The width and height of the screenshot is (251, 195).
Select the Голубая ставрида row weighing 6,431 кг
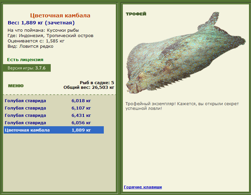(x=54, y=116)
